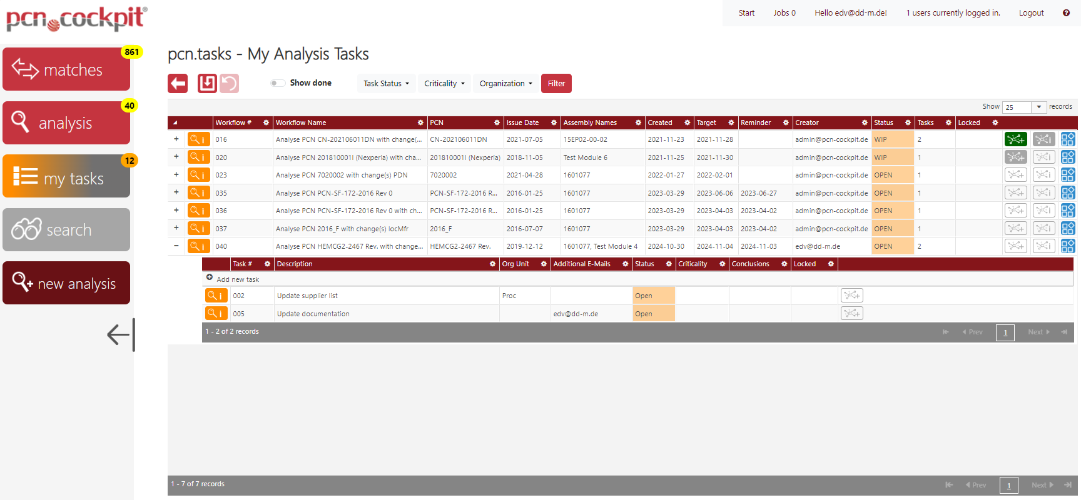Open details icon for workflow 035
The height and width of the screenshot is (500, 1081).
click(x=198, y=193)
